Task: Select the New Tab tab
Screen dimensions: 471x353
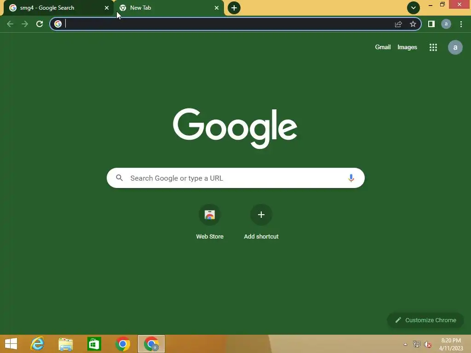Action: (x=169, y=8)
